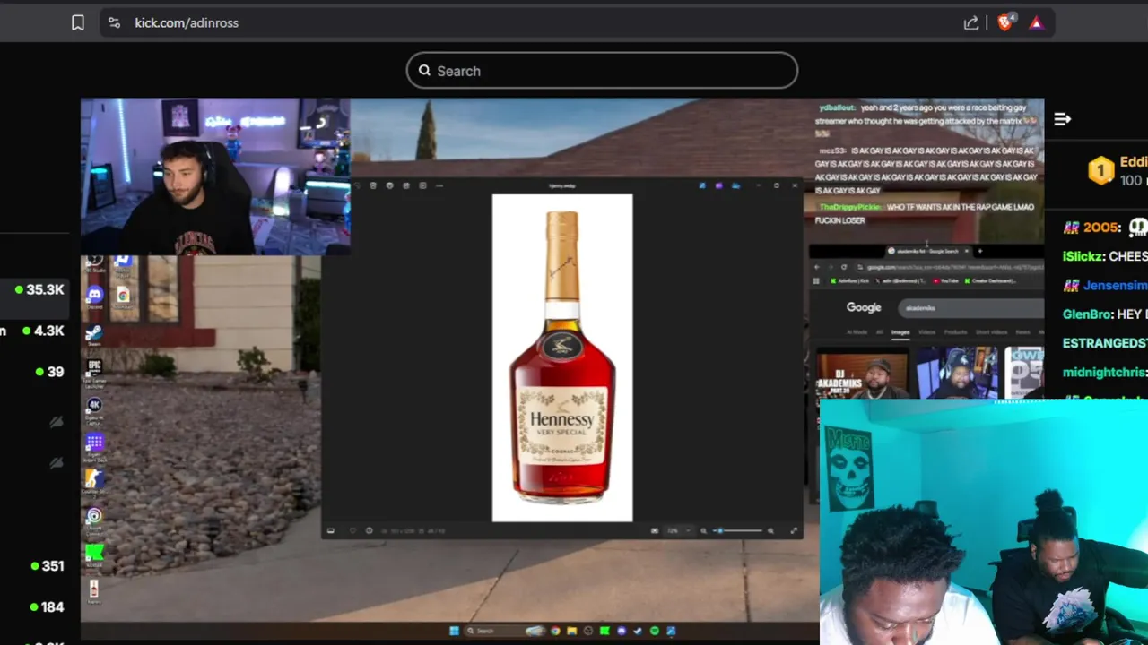The height and width of the screenshot is (645, 1148).
Task: Open chat user midnightchris name
Action: coord(1103,373)
